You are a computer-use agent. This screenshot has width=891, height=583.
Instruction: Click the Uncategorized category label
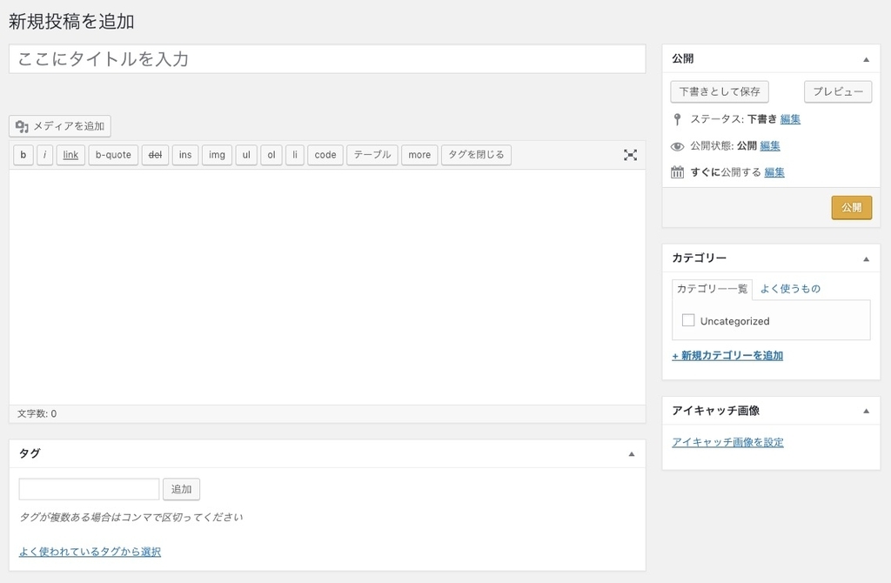point(734,321)
